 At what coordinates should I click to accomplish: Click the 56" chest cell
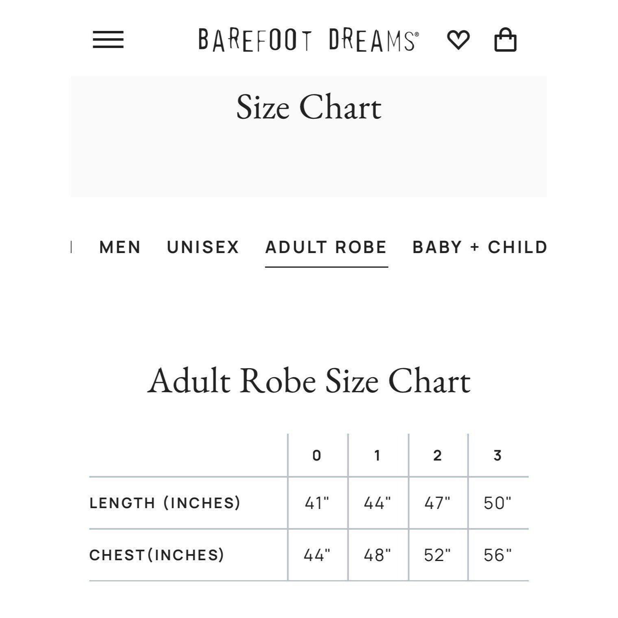tap(497, 555)
